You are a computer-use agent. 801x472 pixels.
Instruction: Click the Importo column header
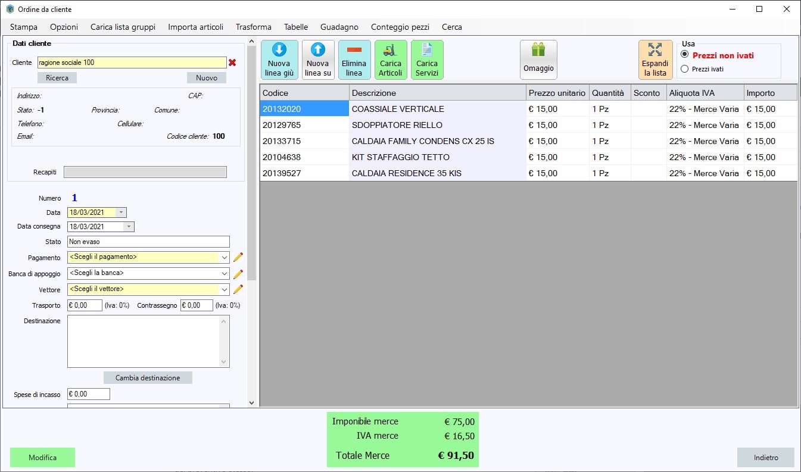pos(771,93)
